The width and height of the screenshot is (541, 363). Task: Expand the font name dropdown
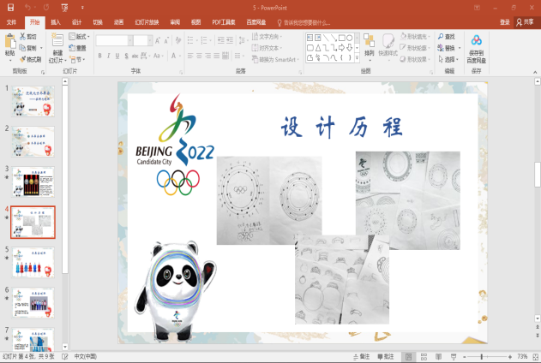[x=129, y=40]
